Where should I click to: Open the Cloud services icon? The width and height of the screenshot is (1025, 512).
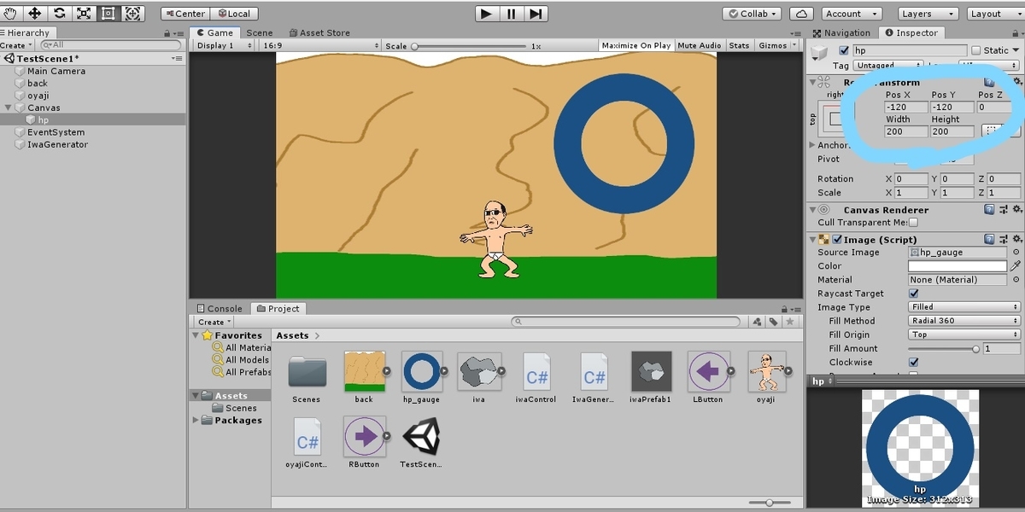[801, 14]
